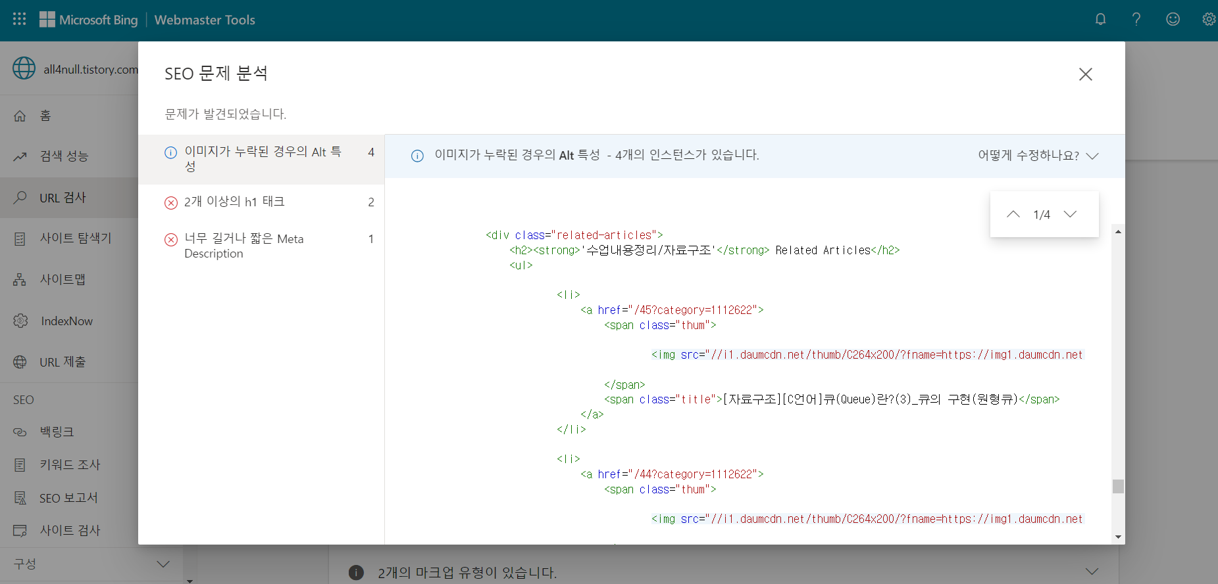Select the Meta Description length issue
Image resolution: width=1218 pixels, height=584 pixels.
tap(261, 246)
